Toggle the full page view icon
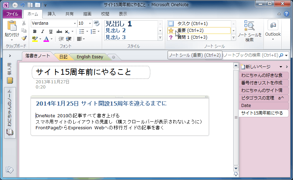Screen dimensions: 293x180 pos(38,5)
